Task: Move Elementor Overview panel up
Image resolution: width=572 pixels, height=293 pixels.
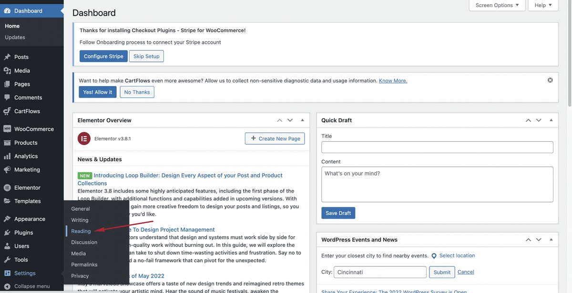Action: tap(280, 120)
